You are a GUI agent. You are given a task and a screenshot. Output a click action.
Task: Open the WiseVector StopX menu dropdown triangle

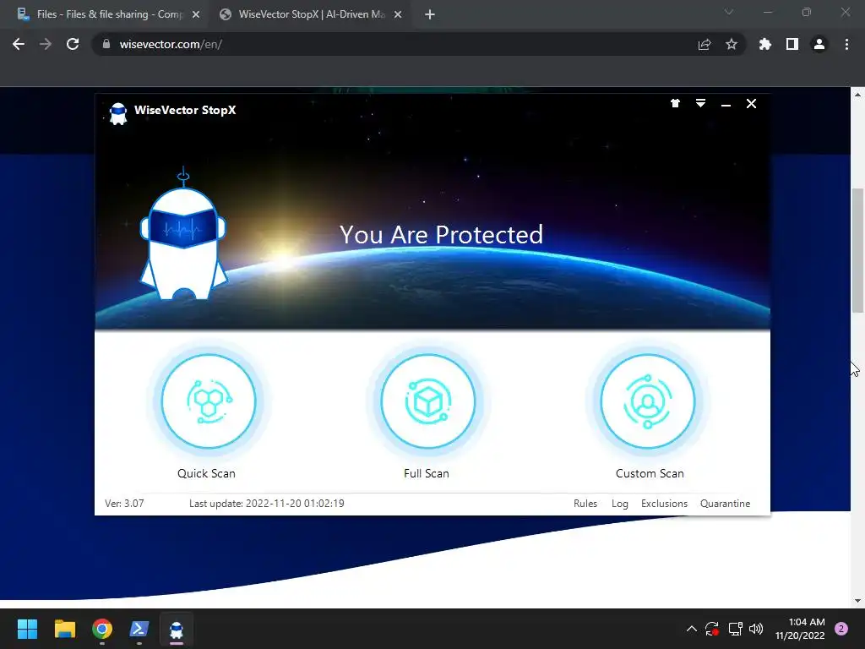700,103
